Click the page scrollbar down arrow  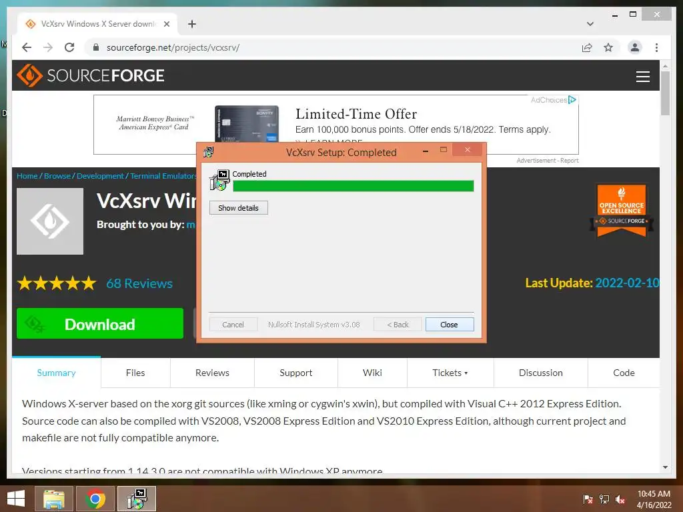pyautogui.click(x=665, y=467)
